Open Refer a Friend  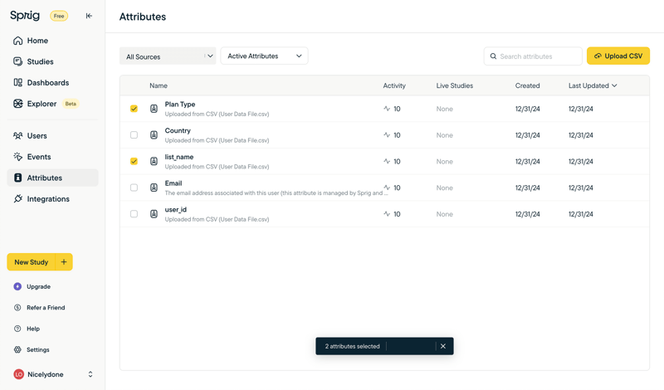click(x=46, y=308)
